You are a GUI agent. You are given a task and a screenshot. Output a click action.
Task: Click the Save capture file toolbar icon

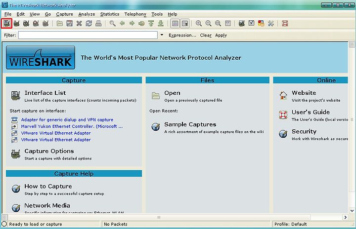click(x=70, y=23)
